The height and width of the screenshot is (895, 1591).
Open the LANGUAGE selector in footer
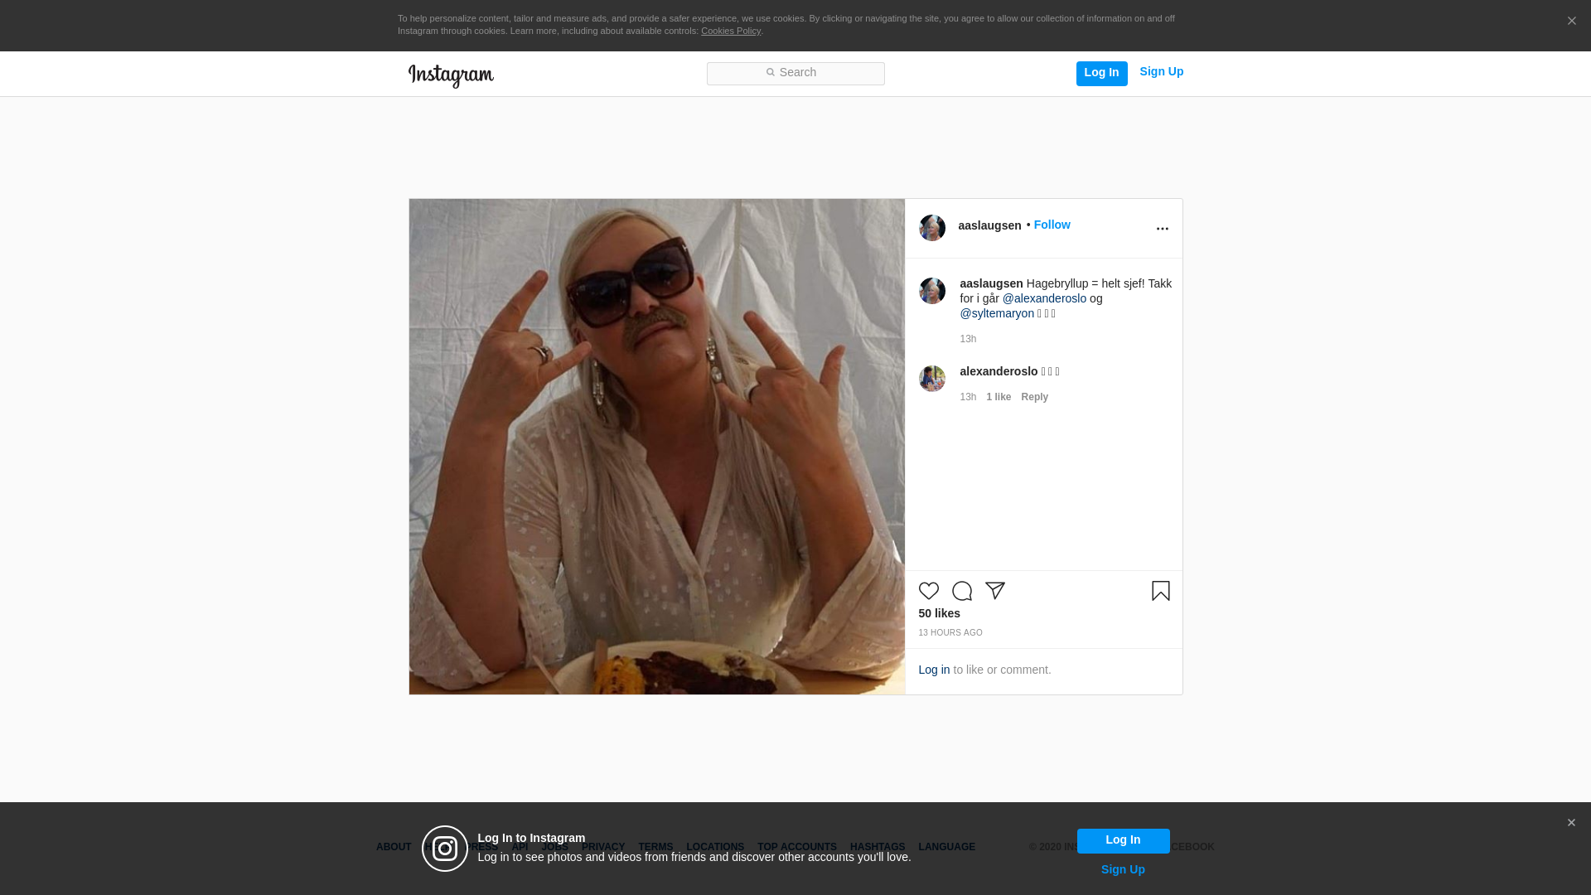point(946,847)
